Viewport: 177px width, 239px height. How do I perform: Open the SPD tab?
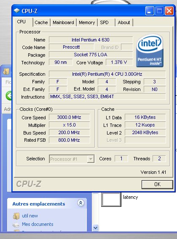[x=106, y=22]
